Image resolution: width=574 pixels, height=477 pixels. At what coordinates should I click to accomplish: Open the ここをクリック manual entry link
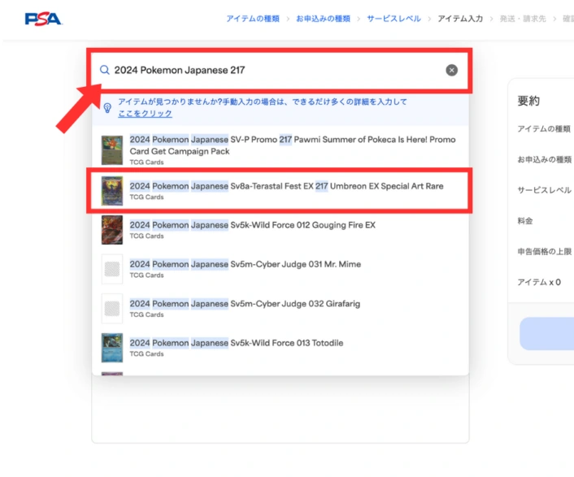click(145, 114)
